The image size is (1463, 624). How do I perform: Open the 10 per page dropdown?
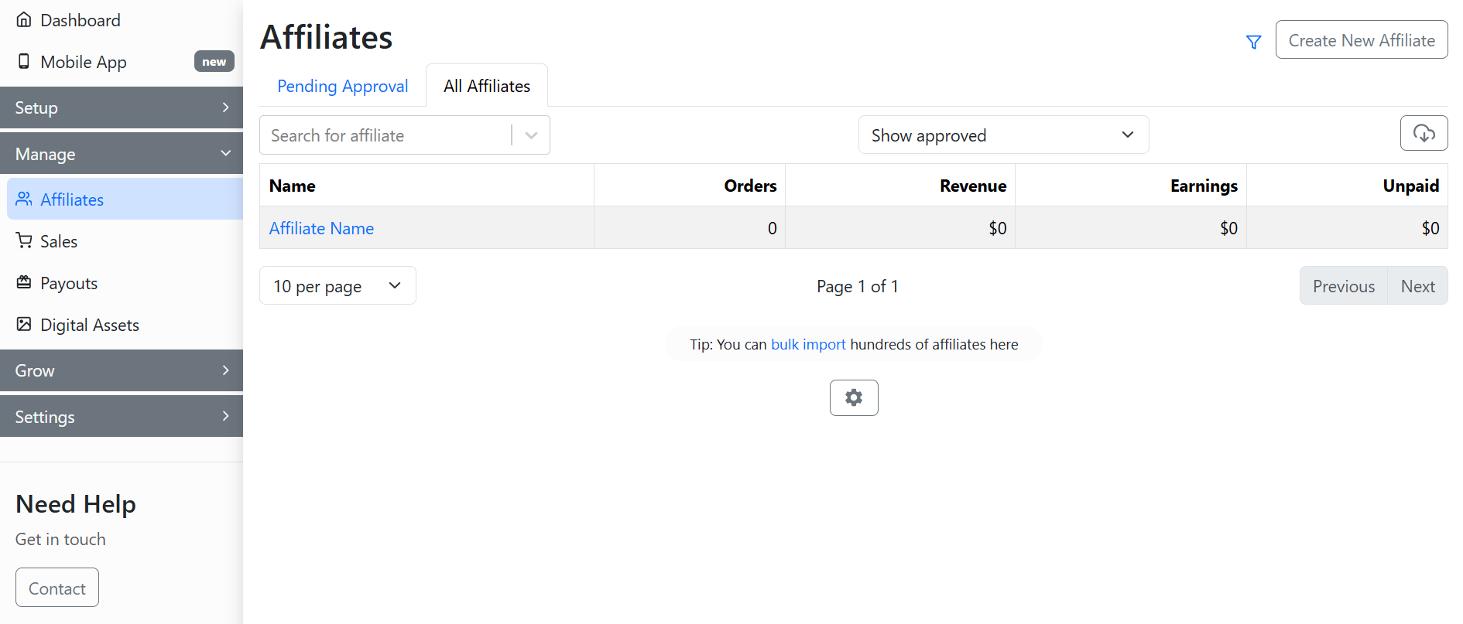337,286
